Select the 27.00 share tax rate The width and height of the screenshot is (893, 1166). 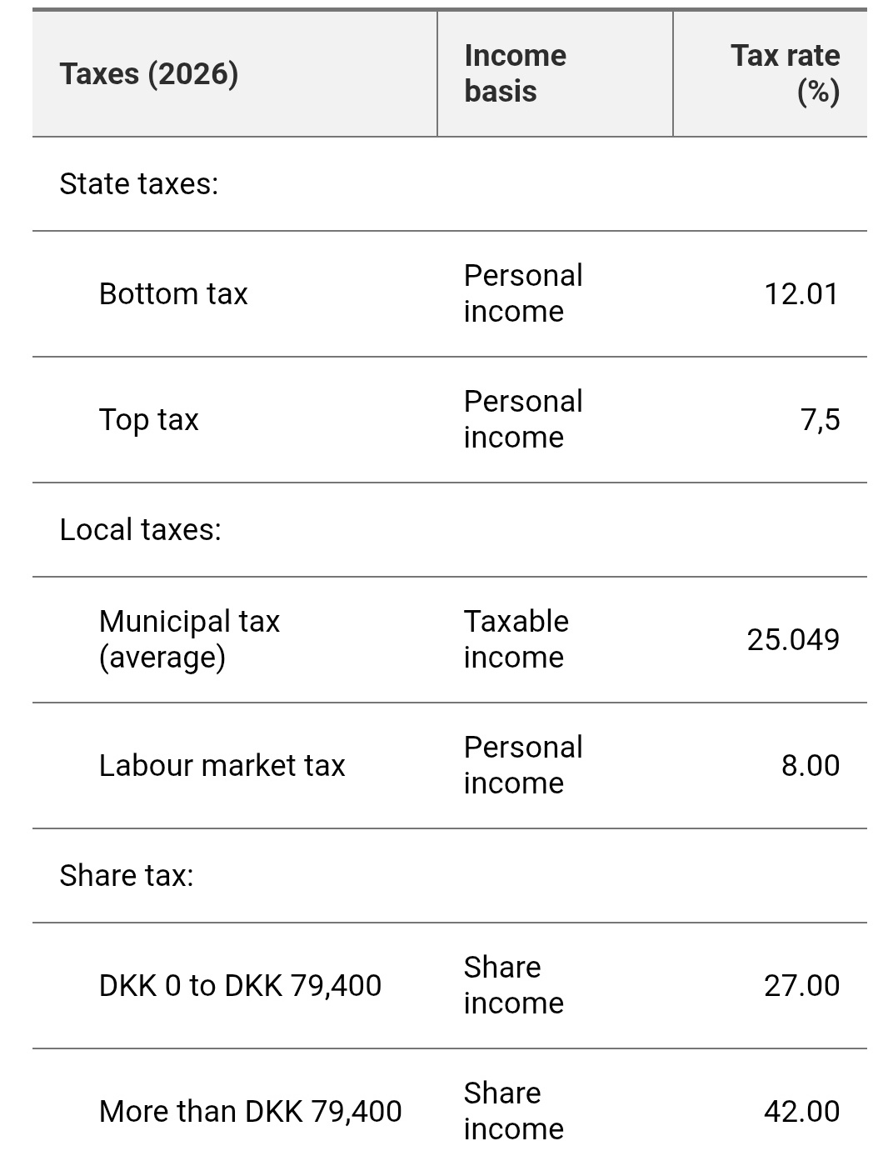801,986
